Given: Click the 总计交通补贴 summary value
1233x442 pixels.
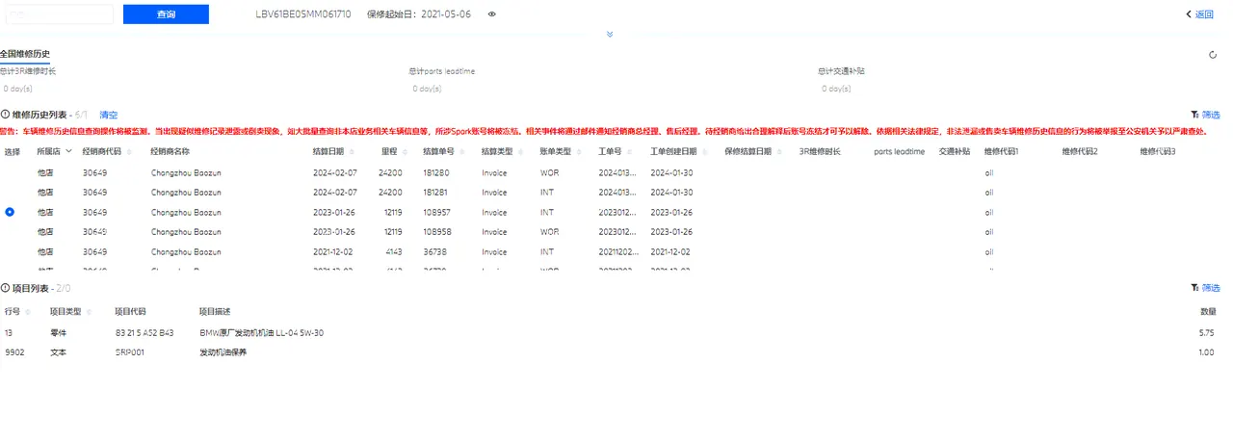Looking at the screenshot, I should point(836,89).
